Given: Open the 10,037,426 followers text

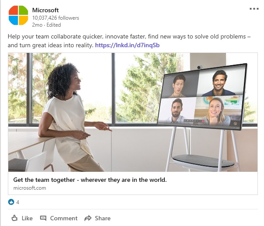Looking at the screenshot, I should (x=56, y=18).
